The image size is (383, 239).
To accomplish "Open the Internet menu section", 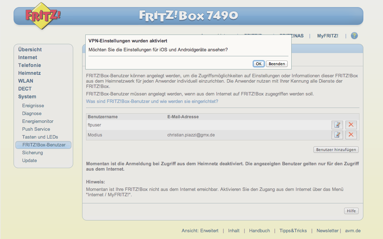I will click(27, 57).
